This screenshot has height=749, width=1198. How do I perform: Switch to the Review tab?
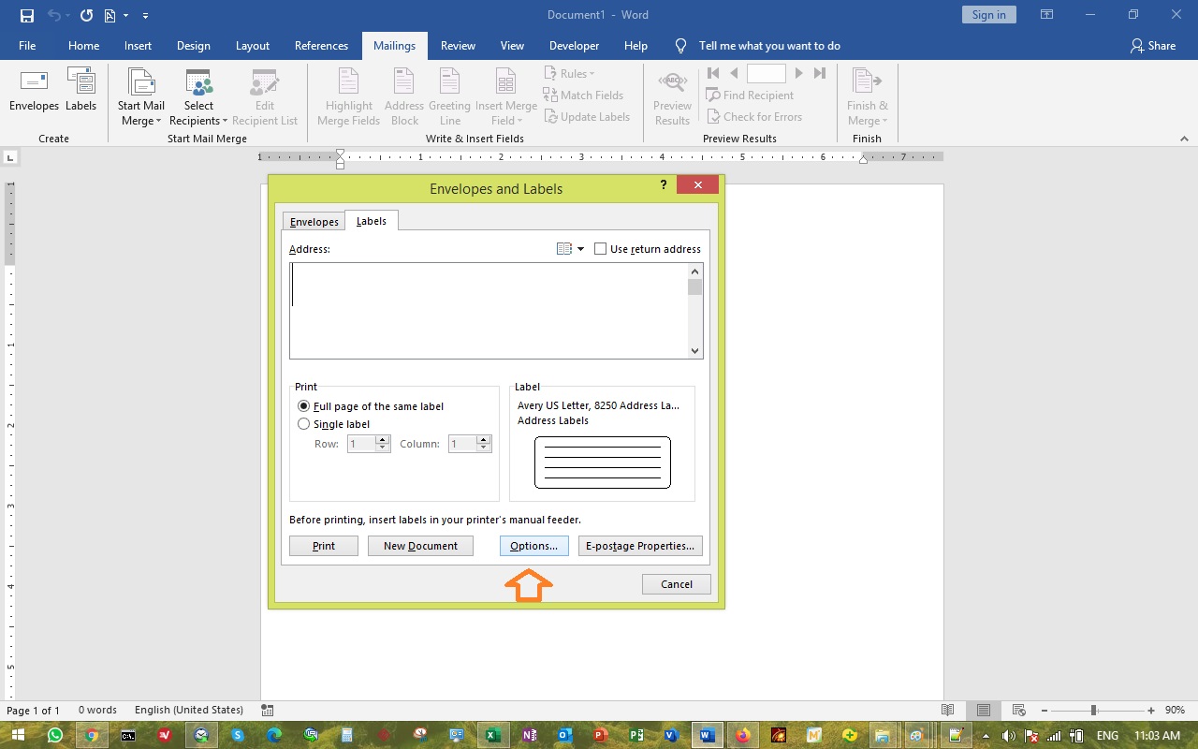(x=458, y=45)
